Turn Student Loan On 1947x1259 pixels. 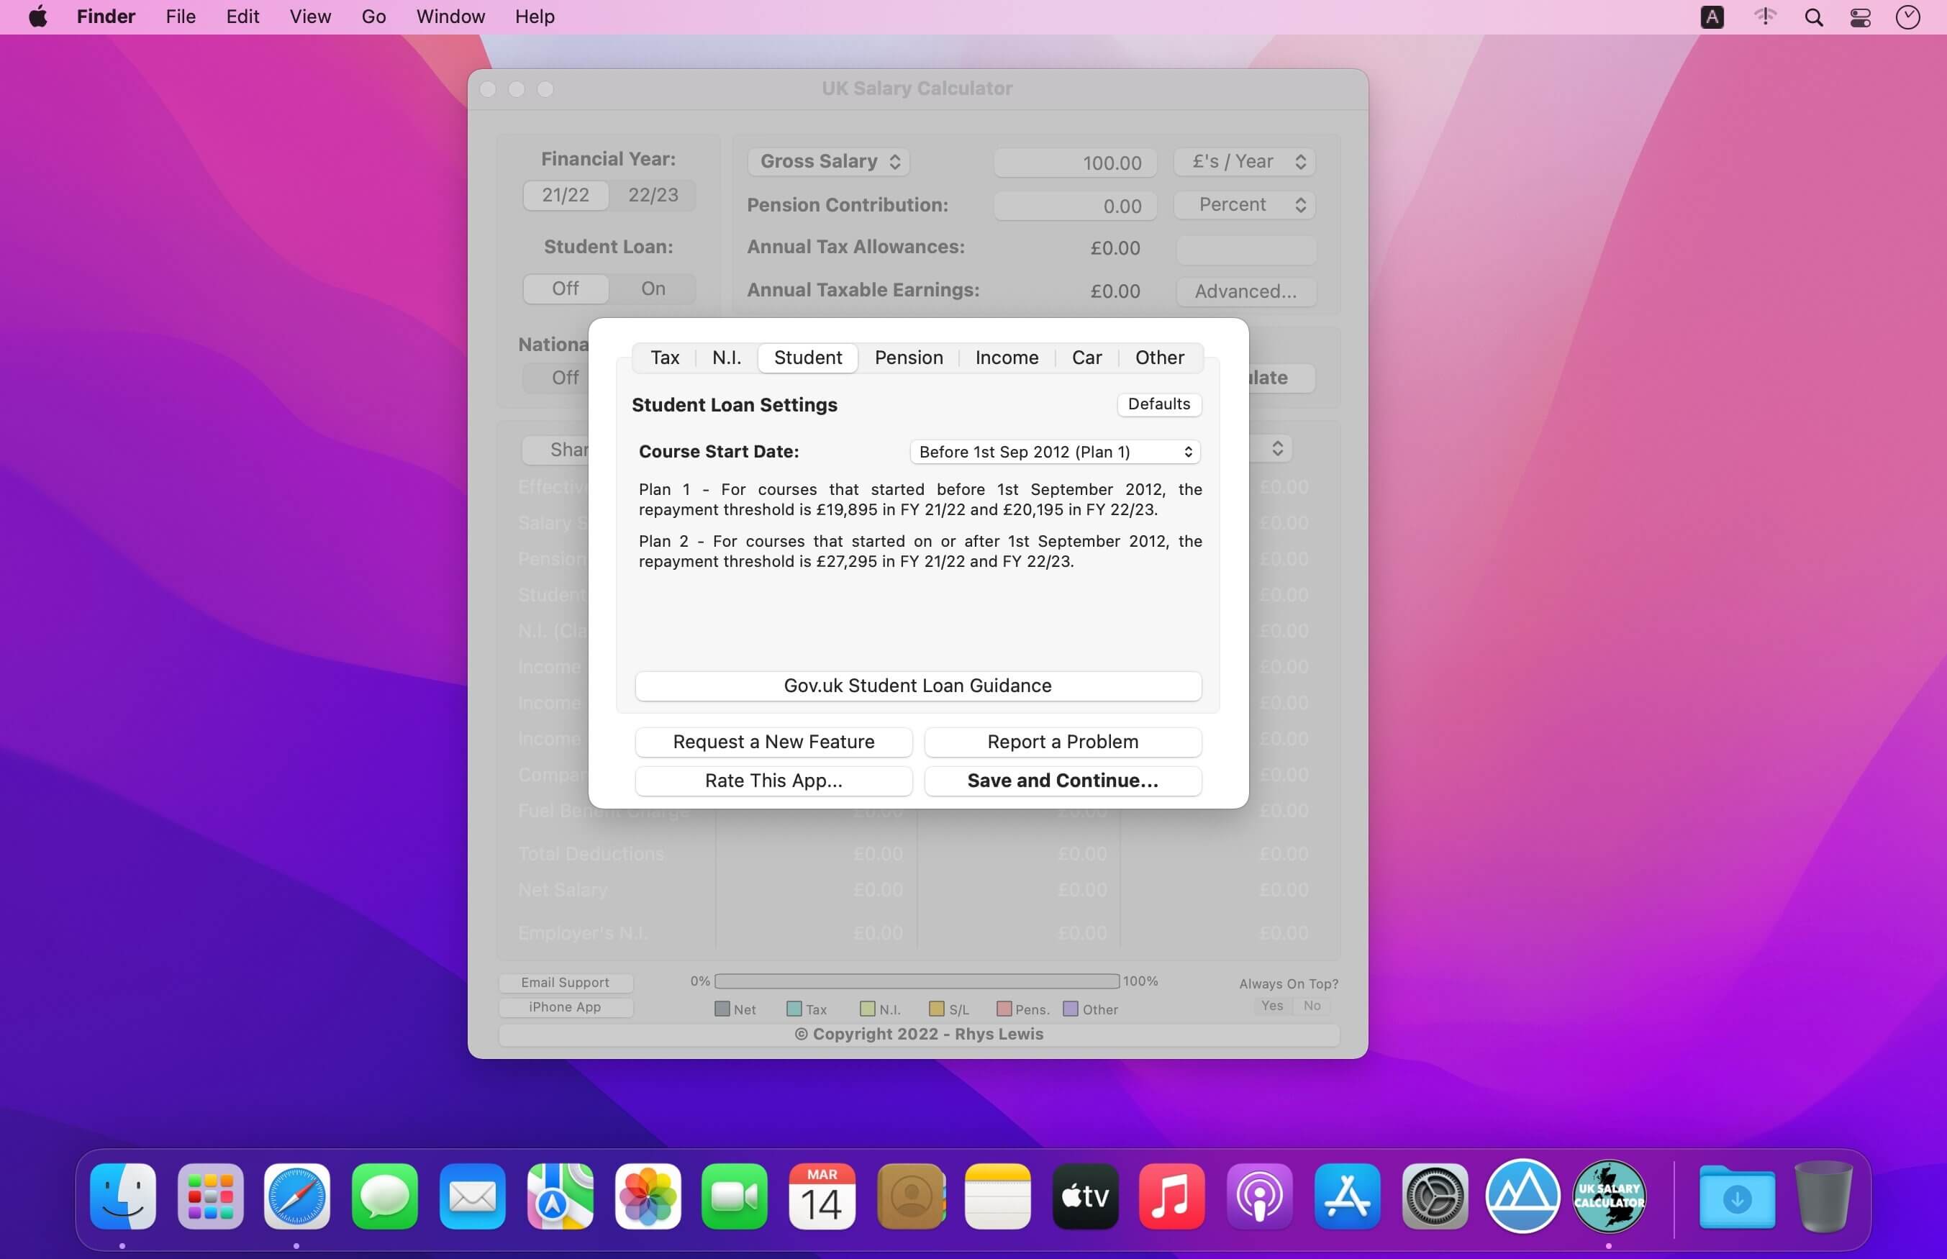653,288
